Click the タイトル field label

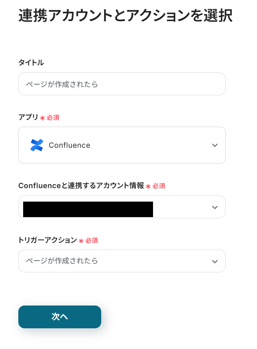(31, 62)
